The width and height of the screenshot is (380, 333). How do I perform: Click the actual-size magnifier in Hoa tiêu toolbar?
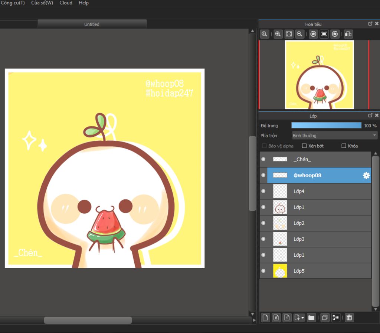[x=264, y=34]
